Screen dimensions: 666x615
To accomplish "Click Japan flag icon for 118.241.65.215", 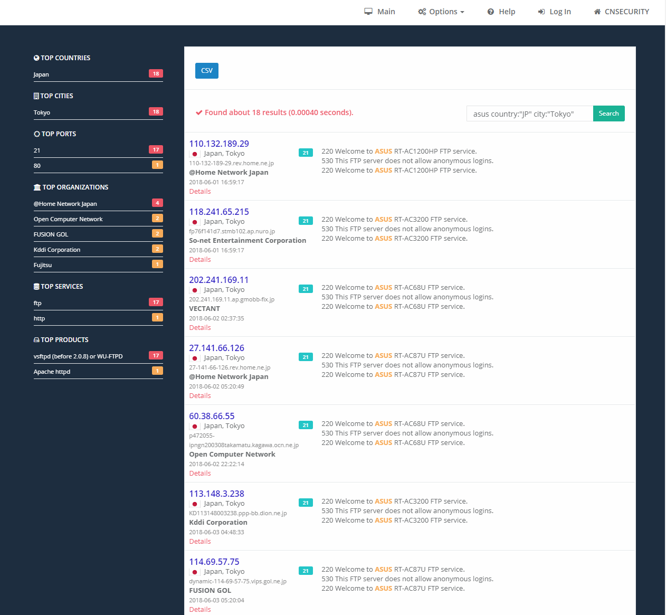I will tap(195, 222).
